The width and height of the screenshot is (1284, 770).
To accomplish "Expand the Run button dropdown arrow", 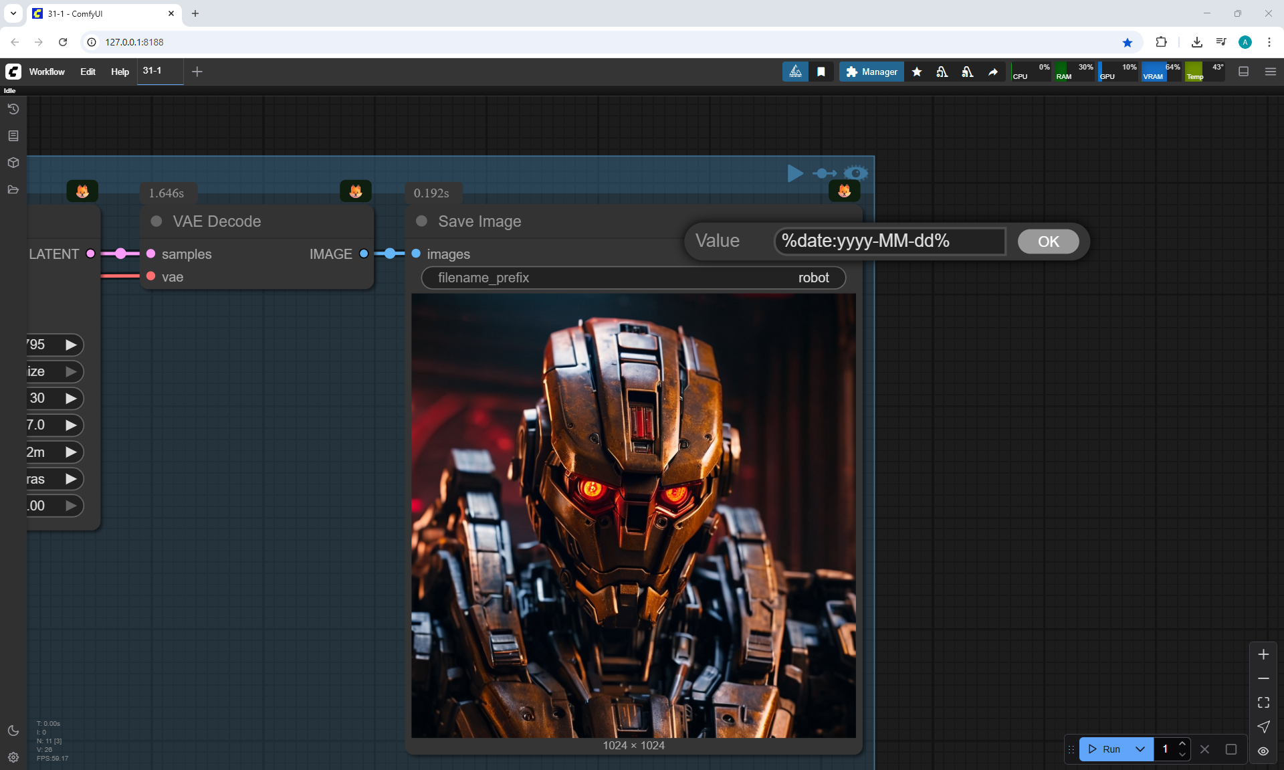I will tap(1140, 749).
